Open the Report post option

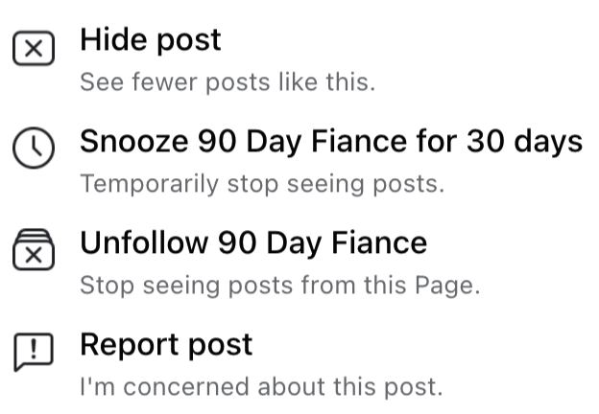[x=166, y=345]
